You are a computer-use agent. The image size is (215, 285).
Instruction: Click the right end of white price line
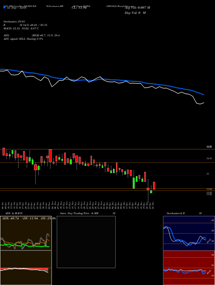(204, 103)
